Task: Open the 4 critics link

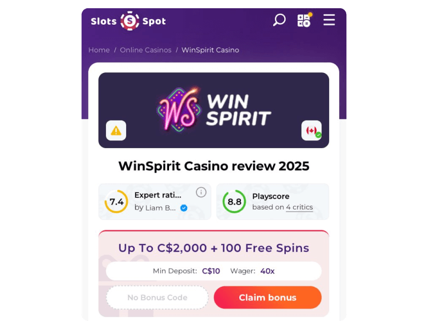Action: 300,207
